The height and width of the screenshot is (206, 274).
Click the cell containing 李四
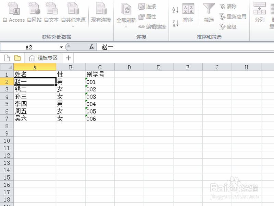point(35,104)
